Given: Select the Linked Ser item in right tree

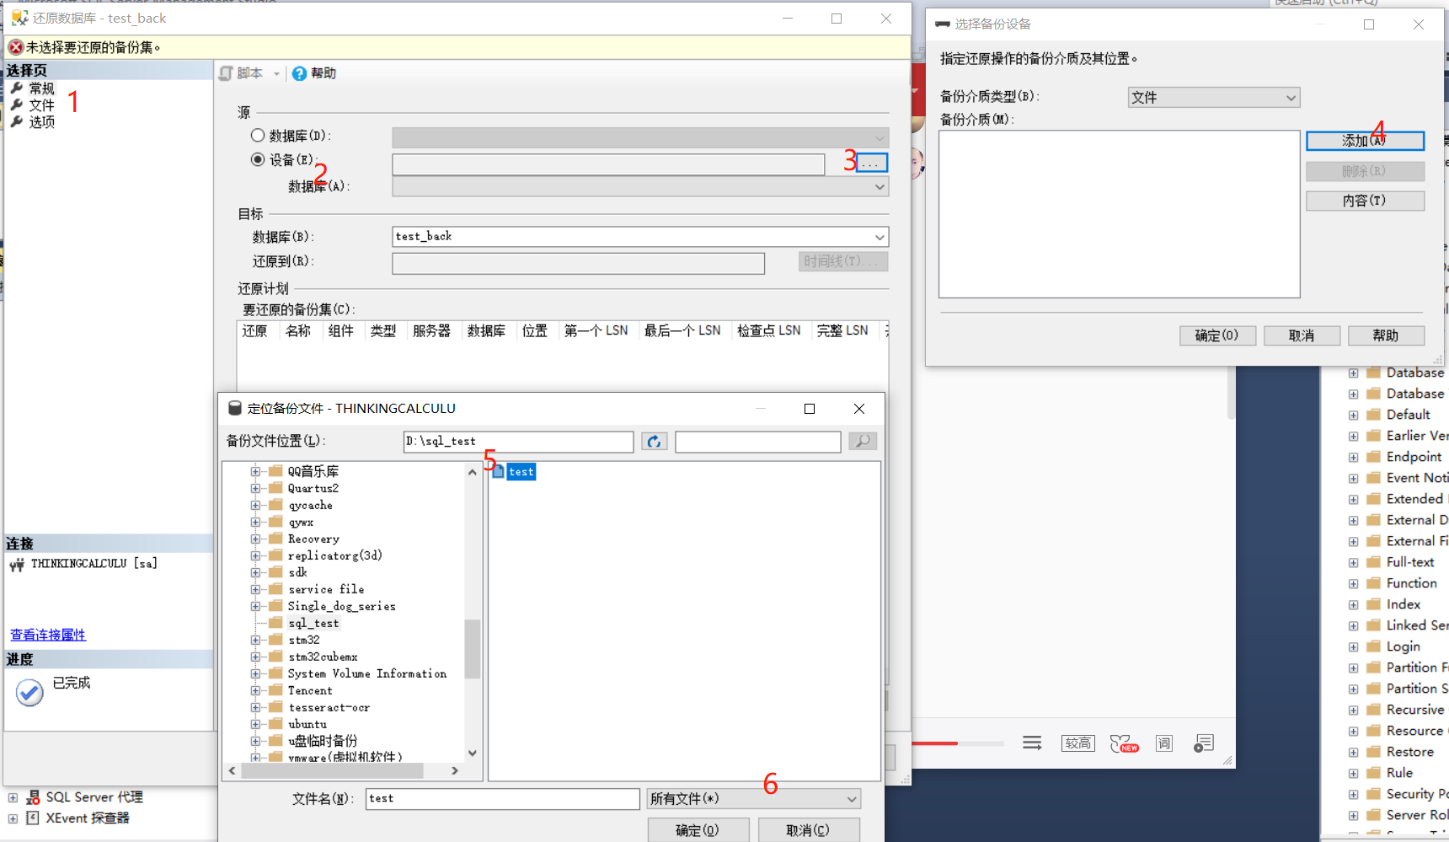Looking at the screenshot, I should (1417, 625).
